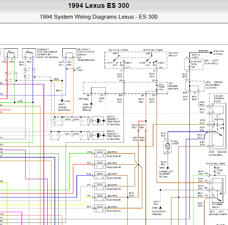This screenshot has width=228, height=225.
Task: Select the Injector #1 coil symbol
Action: pos(100,208)
